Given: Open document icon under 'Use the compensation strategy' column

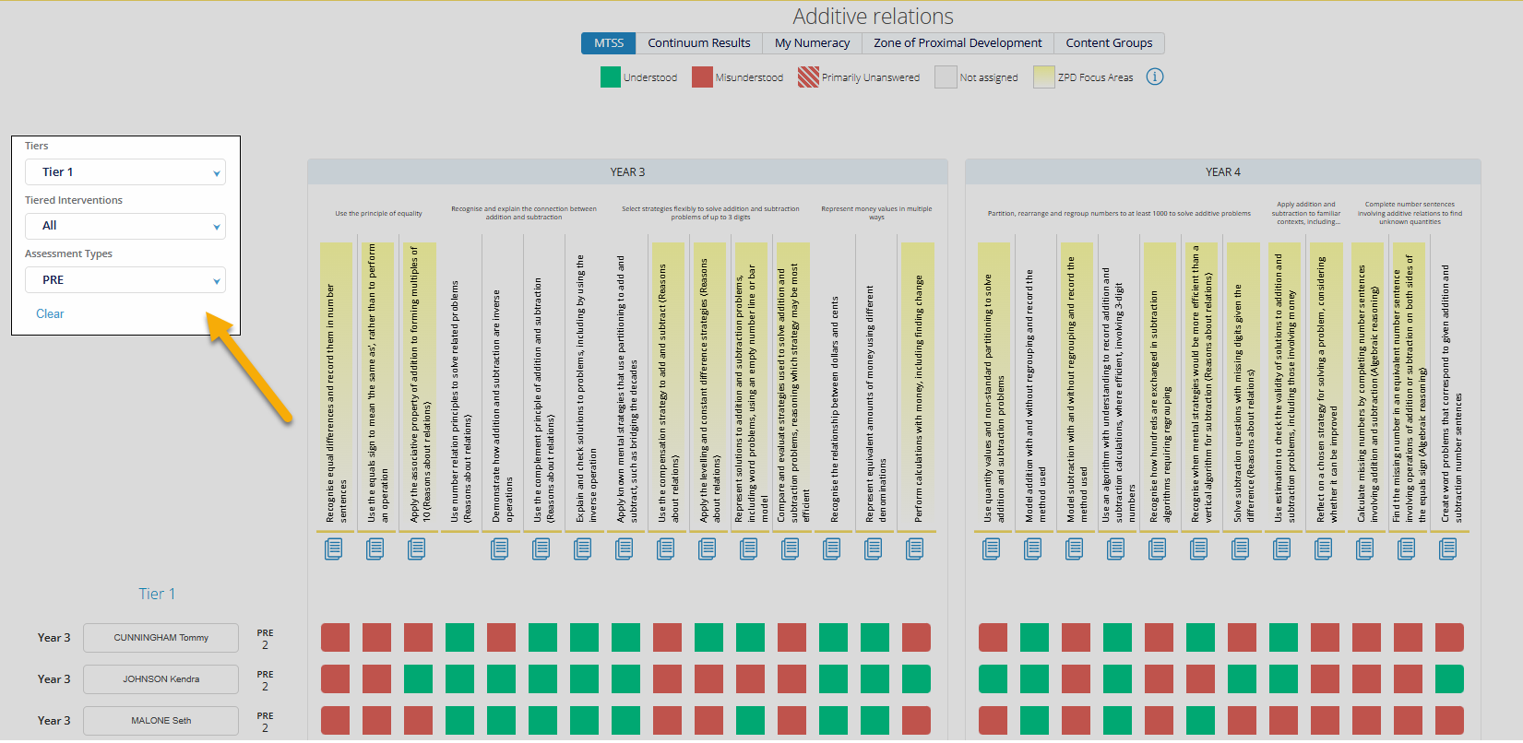Looking at the screenshot, I should pos(666,548).
